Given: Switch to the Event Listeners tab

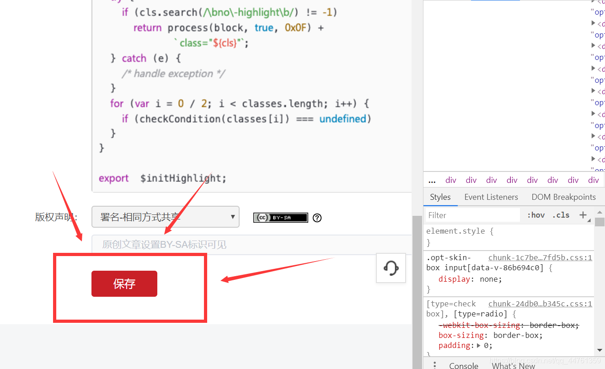Looking at the screenshot, I should (x=491, y=197).
